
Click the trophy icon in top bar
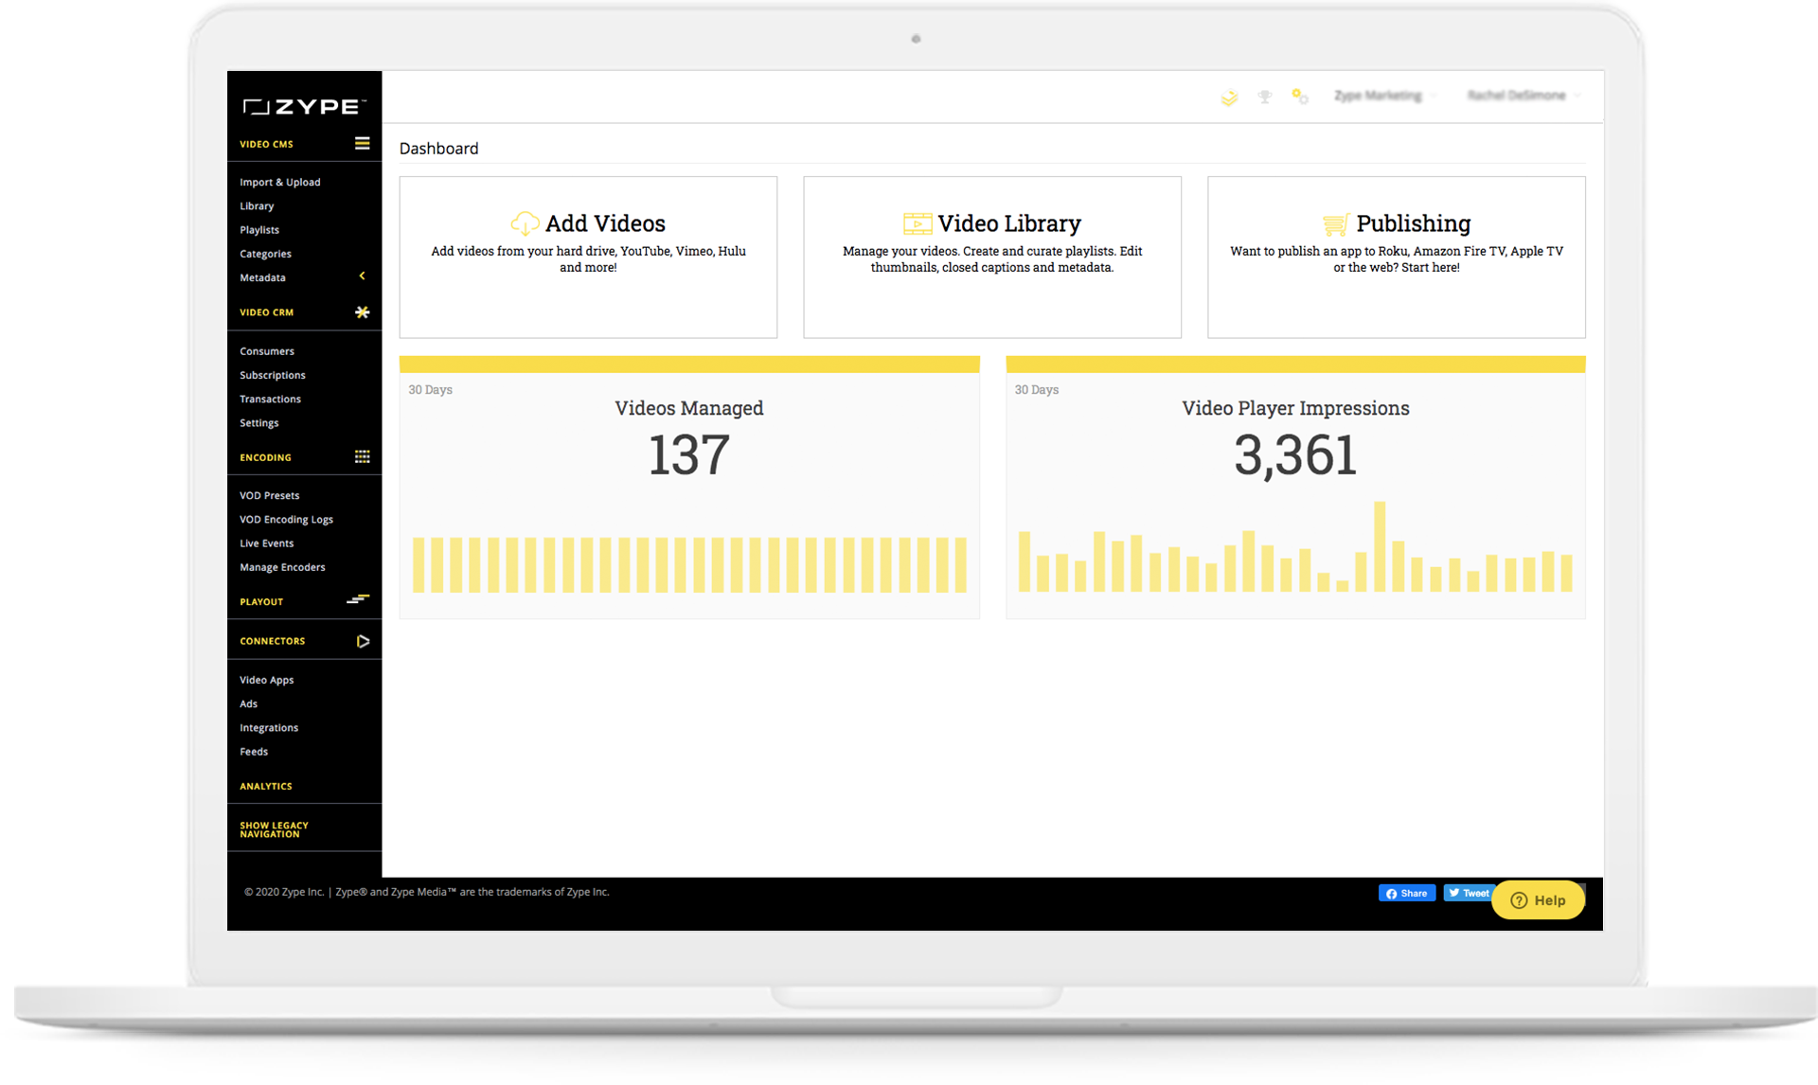tap(1264, 97)
